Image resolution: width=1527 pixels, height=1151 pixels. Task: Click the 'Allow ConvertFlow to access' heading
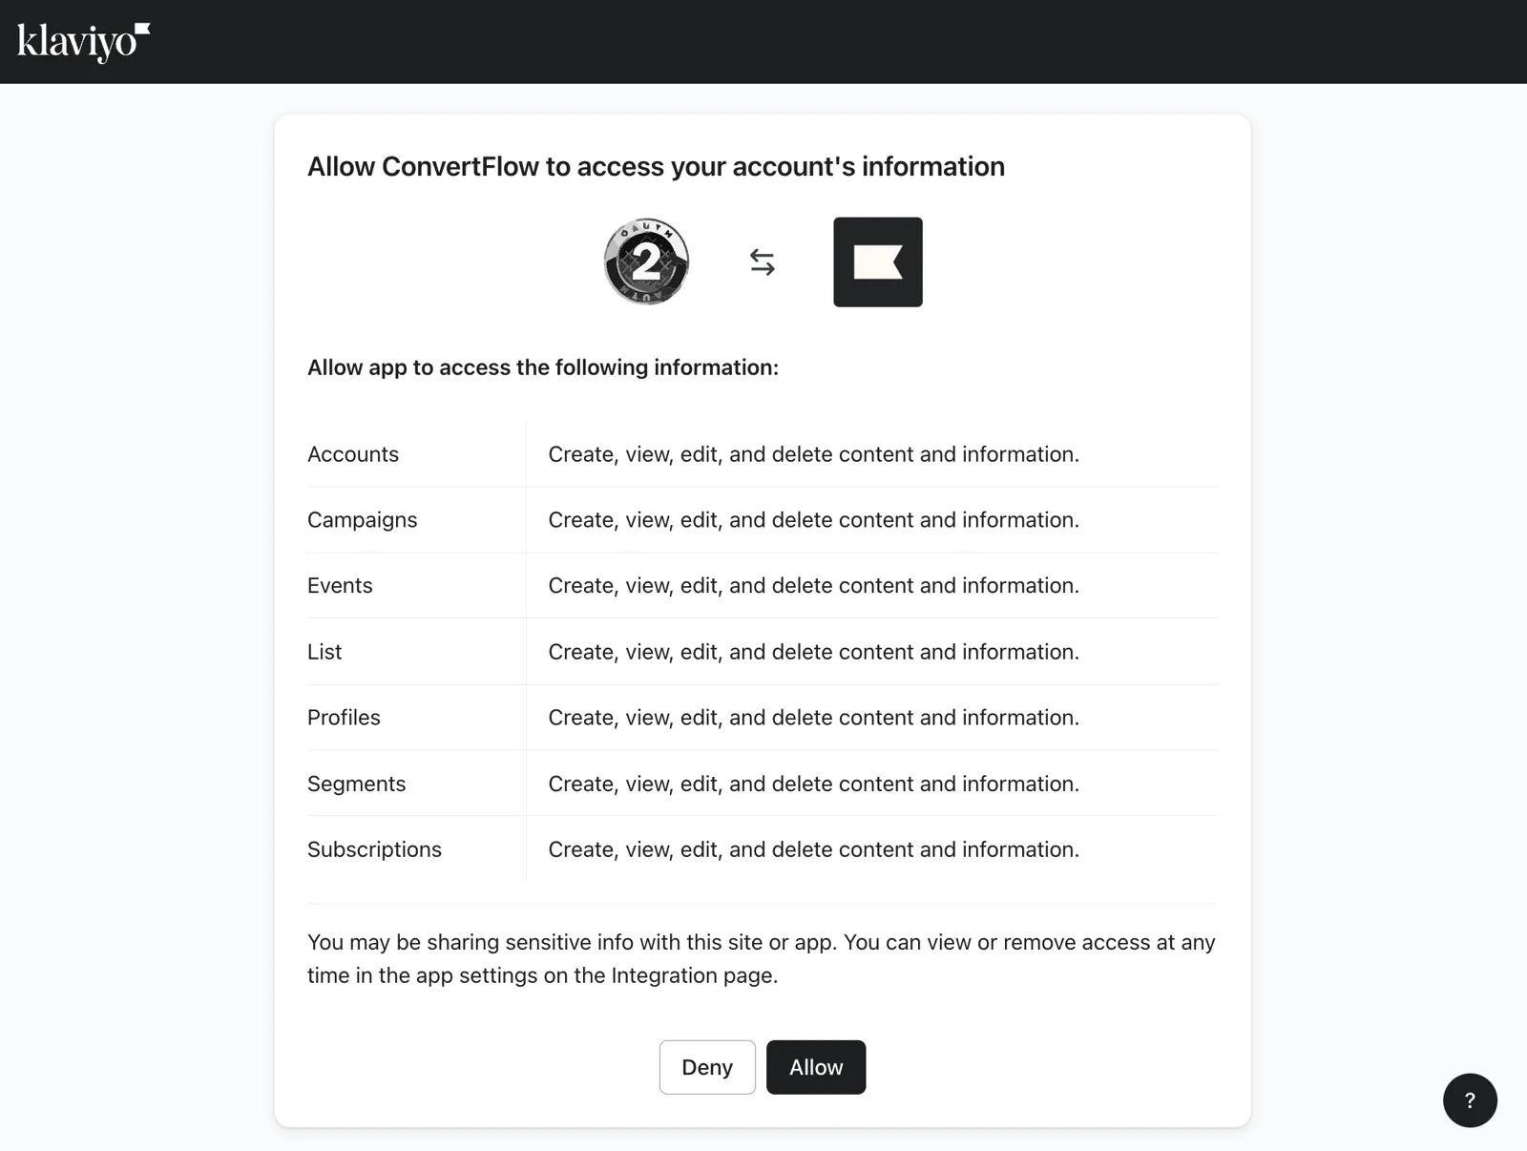(x=656, y=167)
